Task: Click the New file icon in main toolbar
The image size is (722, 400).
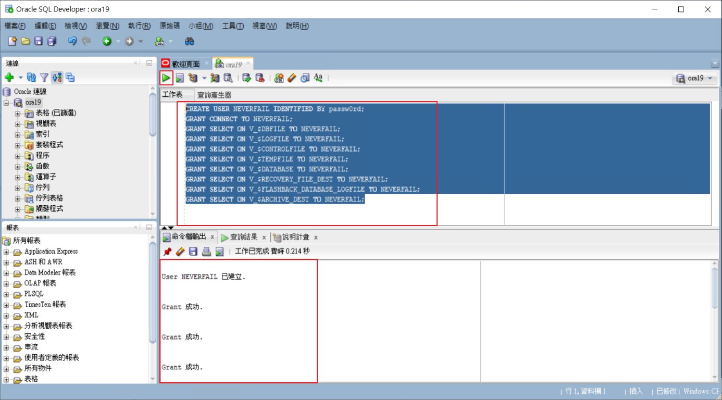Action: 13,41
